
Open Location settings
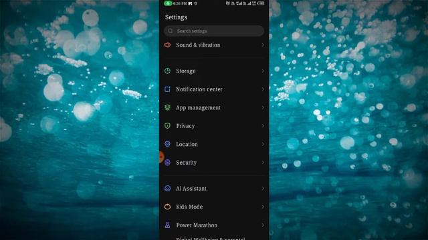[x=214, y=144]
